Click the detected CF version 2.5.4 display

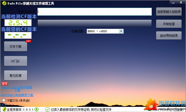coord(18,22)
